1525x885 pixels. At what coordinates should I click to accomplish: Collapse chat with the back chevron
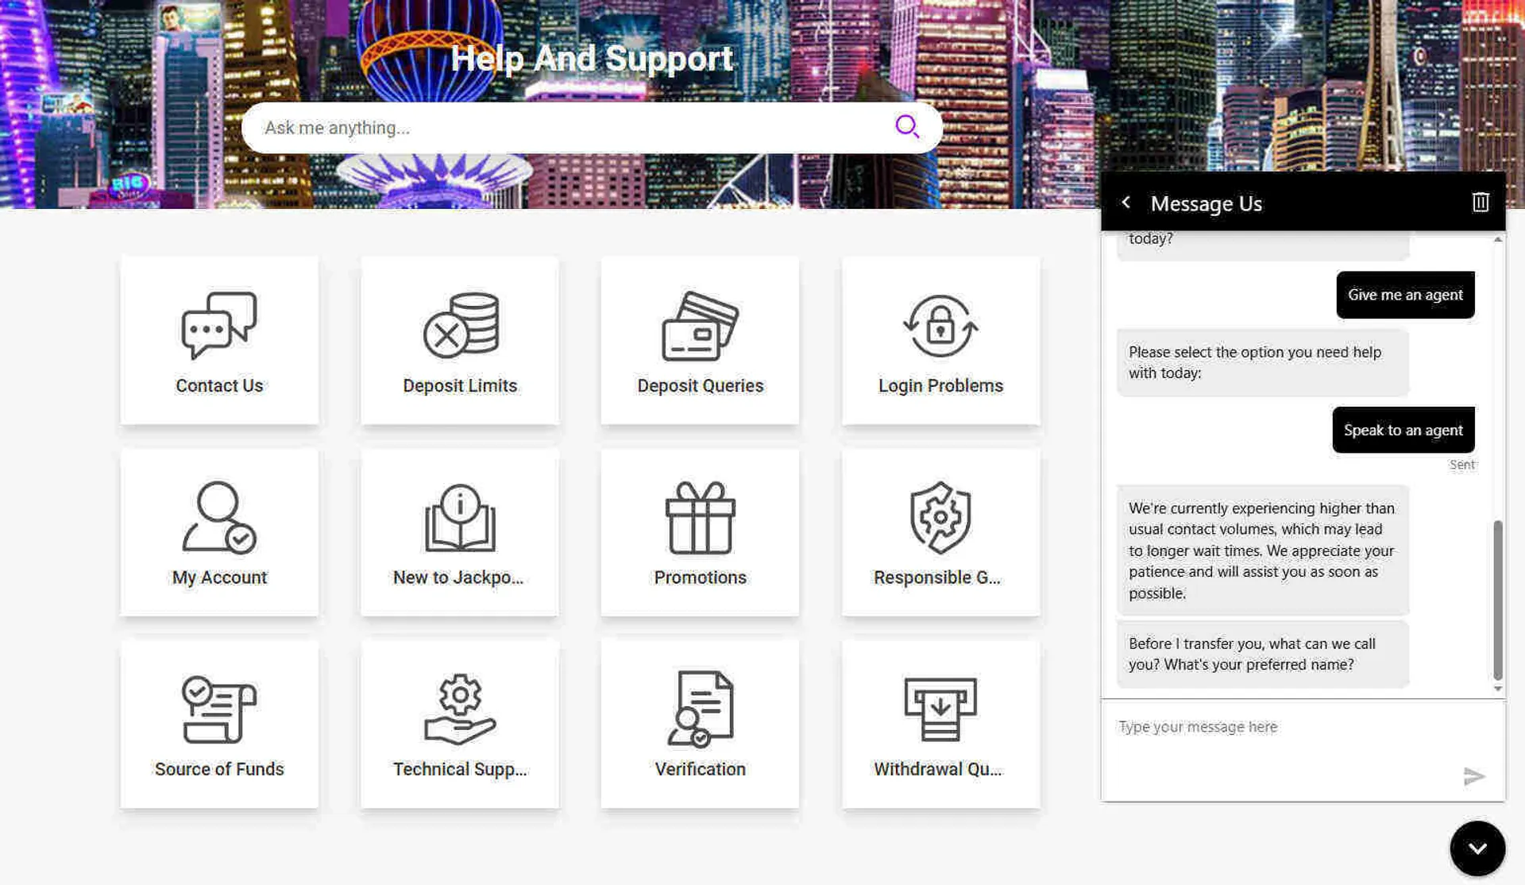click(x=1125, y=203)
